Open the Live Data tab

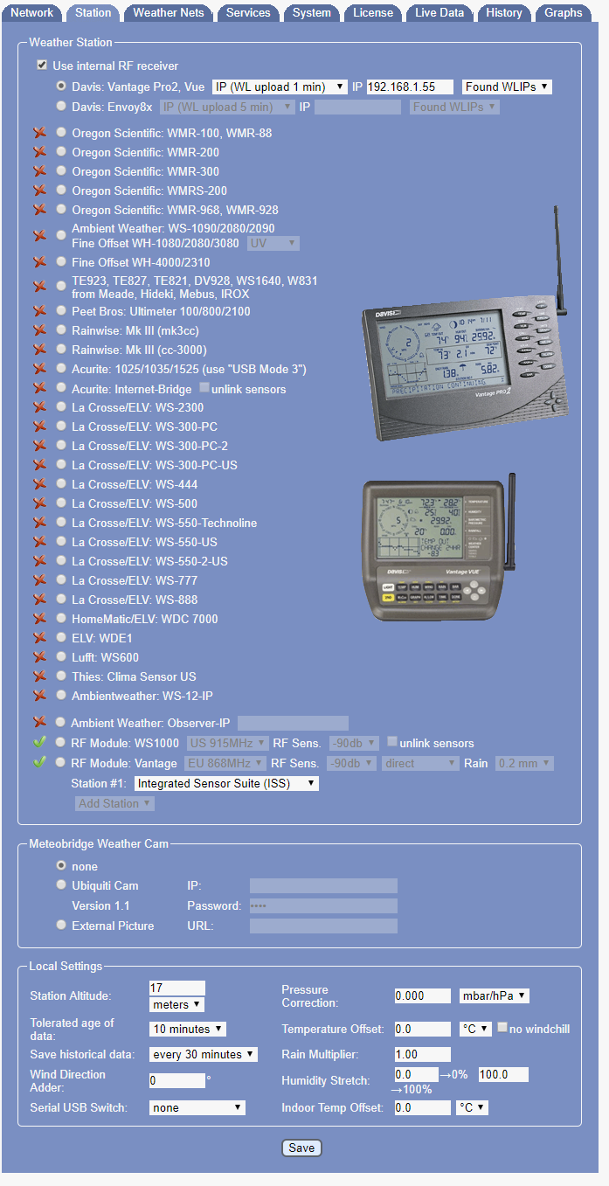point(439,13)
